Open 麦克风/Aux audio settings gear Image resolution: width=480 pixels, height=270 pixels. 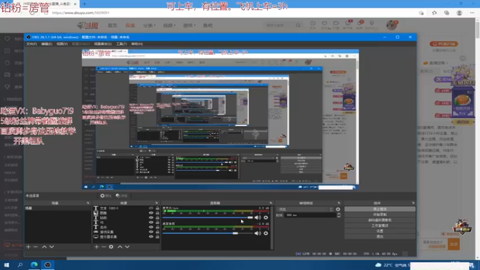click(266, 218)
